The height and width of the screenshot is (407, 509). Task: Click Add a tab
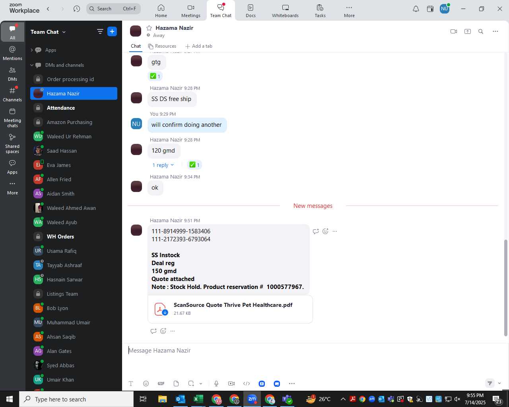199,46
